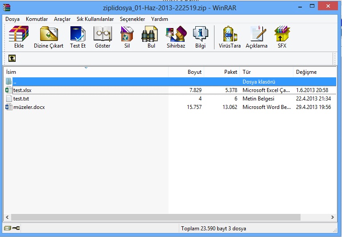Open the Sık Kullanılanlar menu
Image resolution: width=342 pixels, height=237 pixels.
[x=95, y=19]
